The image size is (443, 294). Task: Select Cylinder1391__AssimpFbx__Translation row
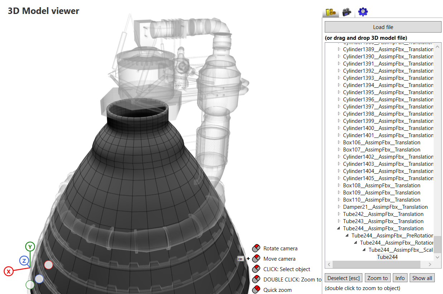(388, 63)
